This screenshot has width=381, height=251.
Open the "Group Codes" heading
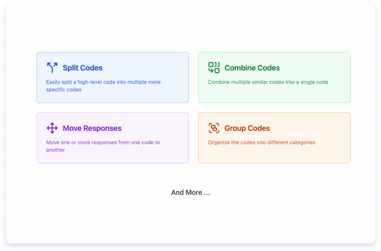pyautogui.click(x=247, y=128)
